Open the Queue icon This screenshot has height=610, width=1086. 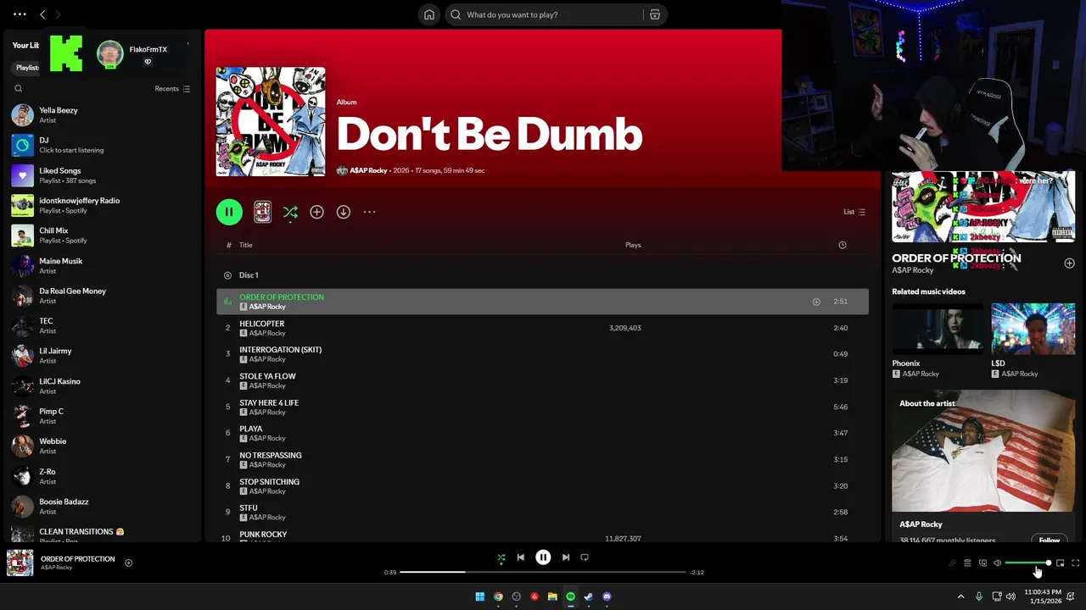[967, 563]
